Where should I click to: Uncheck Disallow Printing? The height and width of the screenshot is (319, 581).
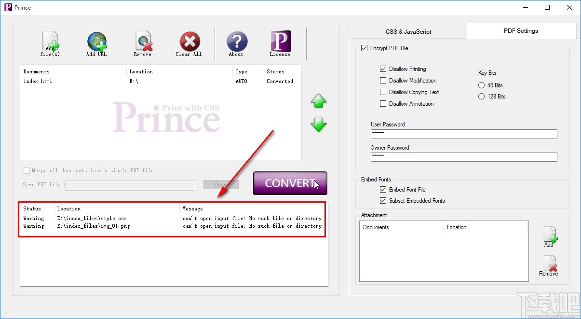click(x=383, y=69)
